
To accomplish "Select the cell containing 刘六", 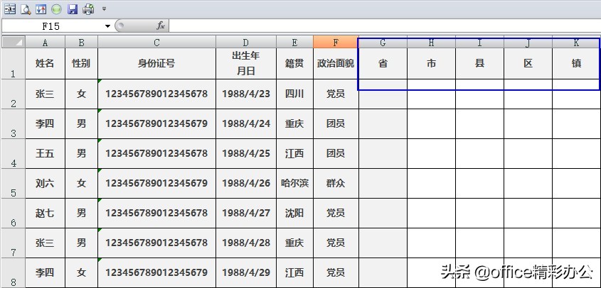I will tap(46, 184).
